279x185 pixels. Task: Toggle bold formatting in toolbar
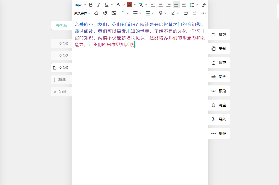click(x=91, y=5)
